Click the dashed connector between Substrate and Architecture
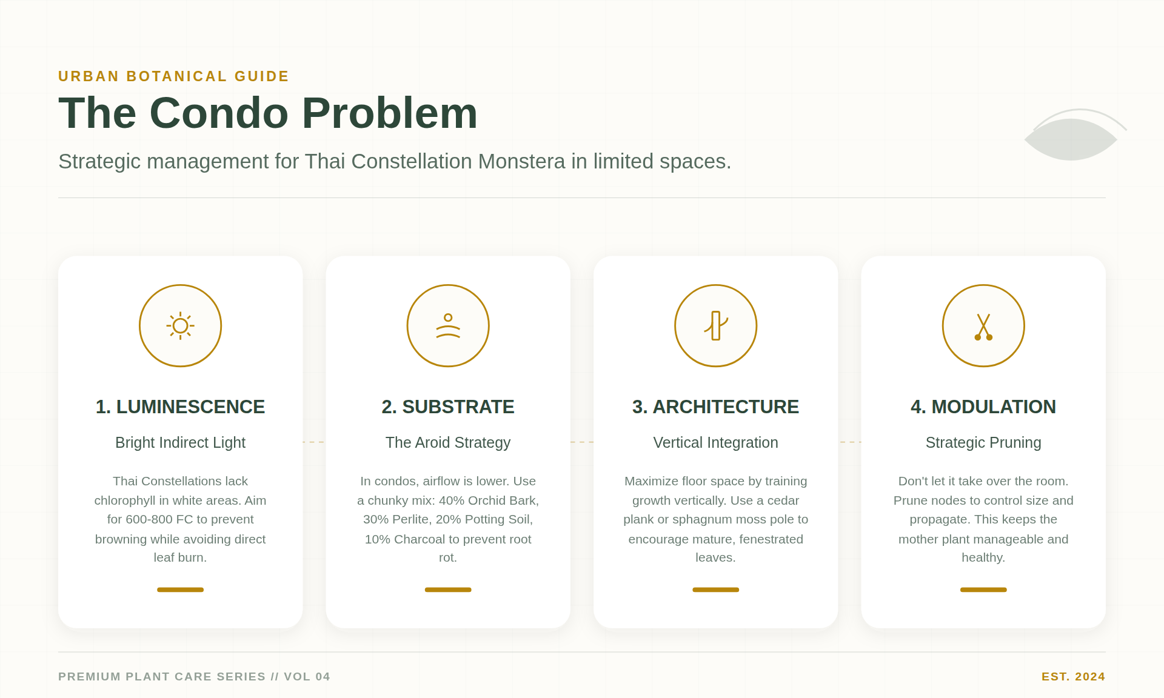The image size is (1164, 698). [x=582, y=442]
